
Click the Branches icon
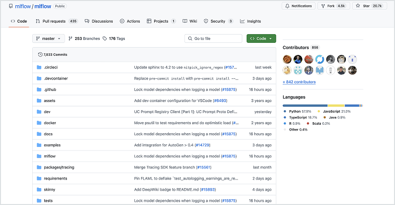click(70, 38)
